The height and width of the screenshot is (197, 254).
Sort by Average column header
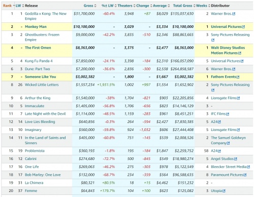tap(160, 6)
